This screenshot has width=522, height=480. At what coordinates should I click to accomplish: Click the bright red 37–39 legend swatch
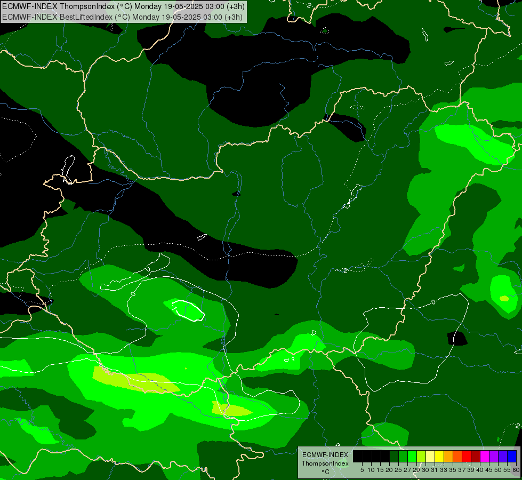467,456
